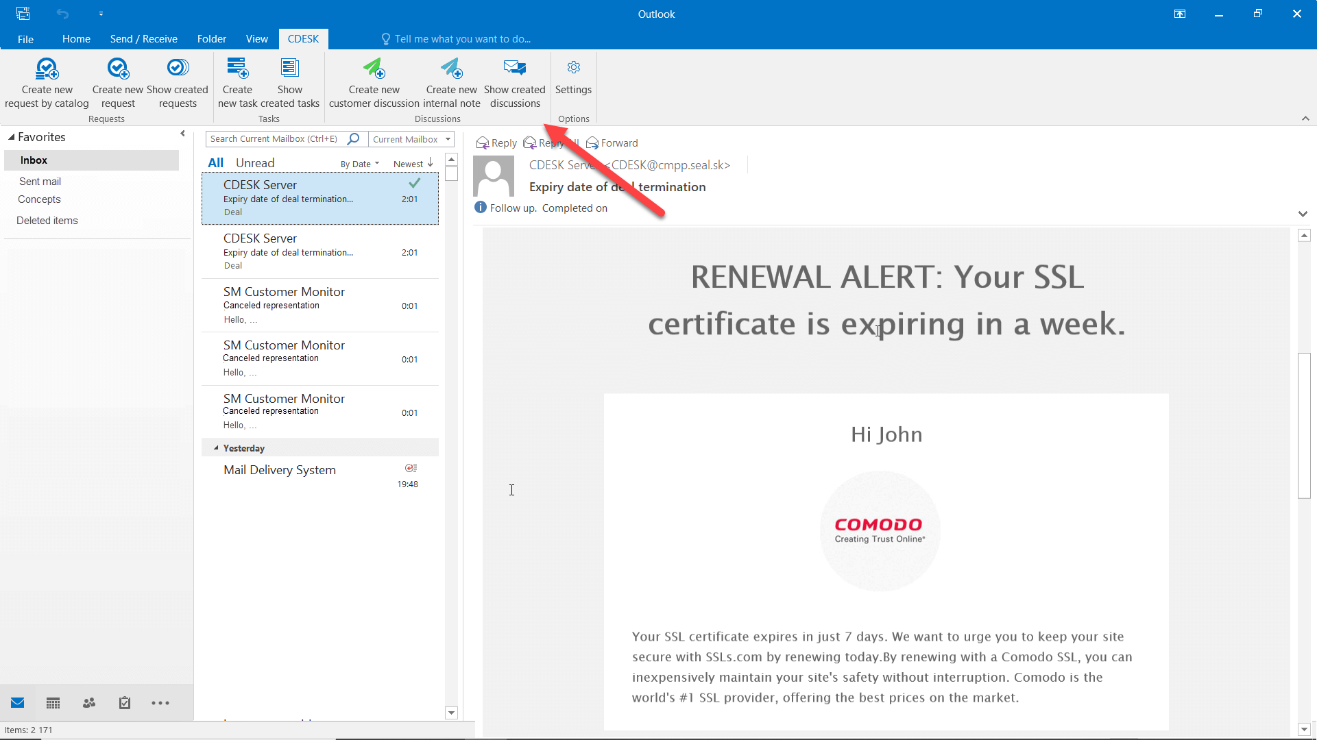The image size is (1317, 740).
Task: Click Forward in reading pane
Action: (x=612, y=143)
